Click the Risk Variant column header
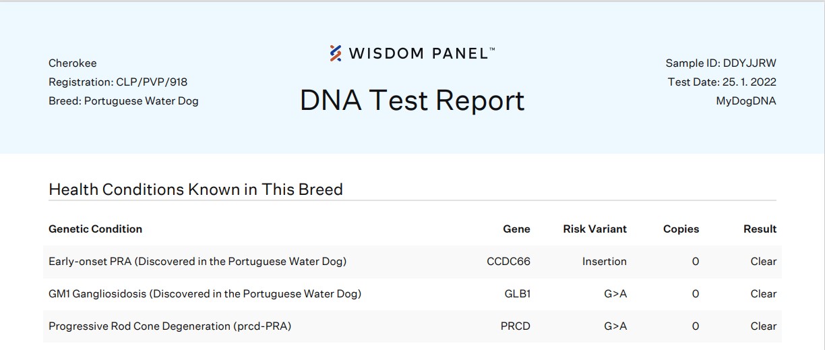Screen dimensions: 825x350 point(594,229)
